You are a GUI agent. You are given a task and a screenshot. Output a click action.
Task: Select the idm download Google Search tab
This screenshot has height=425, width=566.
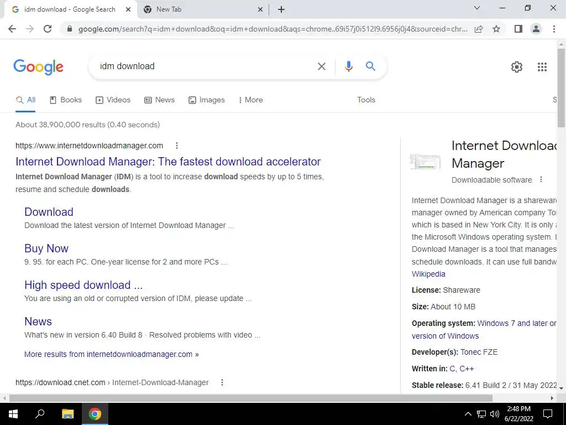69,9
